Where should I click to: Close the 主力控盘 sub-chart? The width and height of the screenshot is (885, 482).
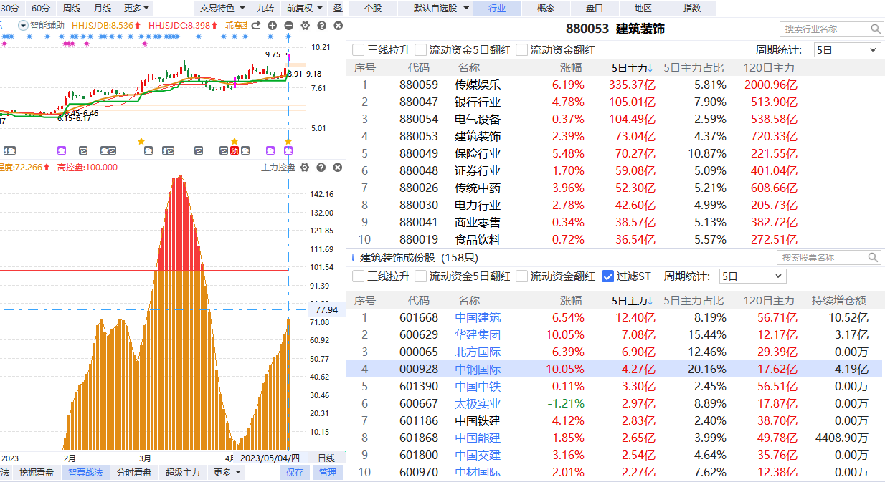click(x=338, y=168)
